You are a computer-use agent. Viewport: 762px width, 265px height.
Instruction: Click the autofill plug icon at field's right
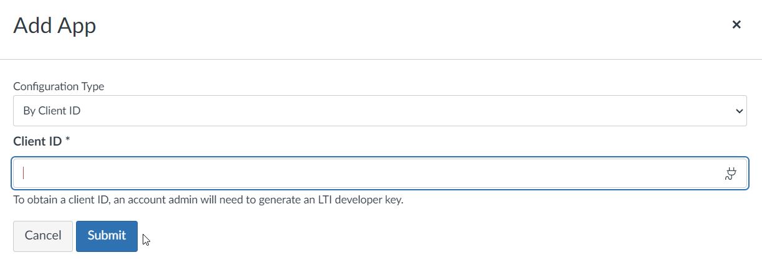click(731, 174)
